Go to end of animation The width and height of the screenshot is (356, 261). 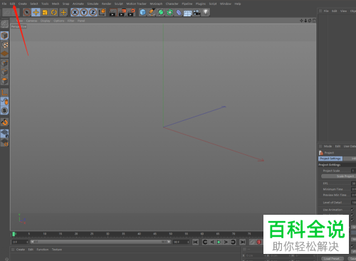[242, 242]
